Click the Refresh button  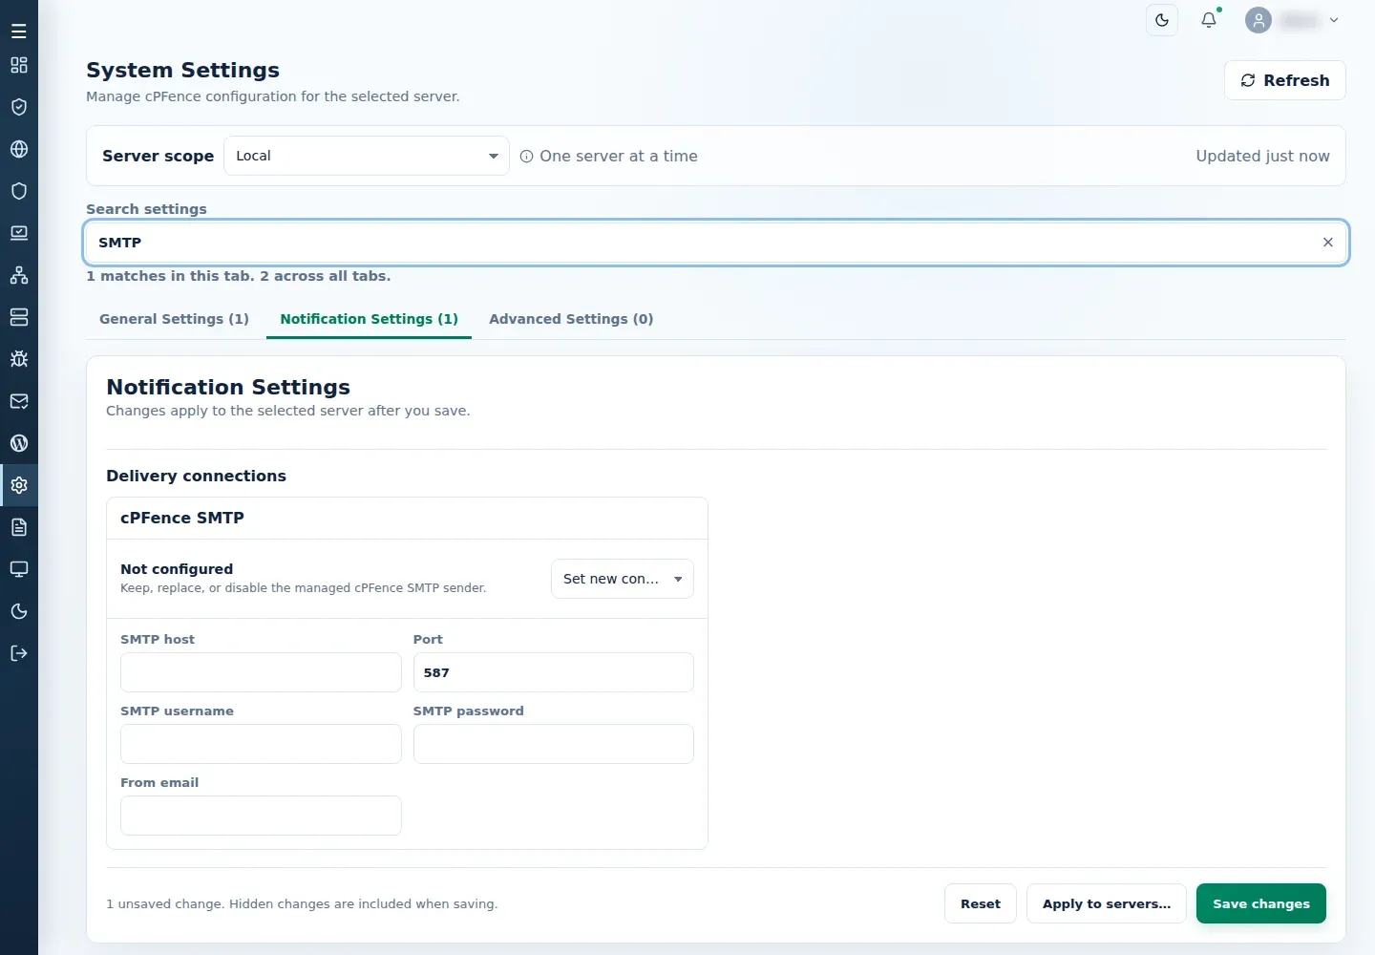pyautogui.click(x=1285, y=80)
